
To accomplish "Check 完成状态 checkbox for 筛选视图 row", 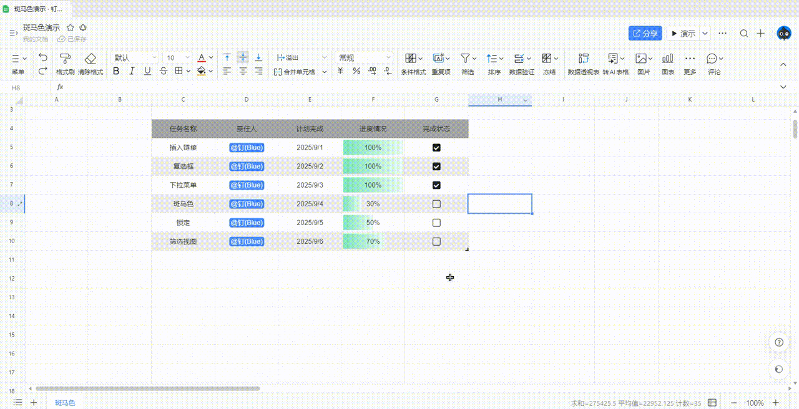I will tap(436, 241).
